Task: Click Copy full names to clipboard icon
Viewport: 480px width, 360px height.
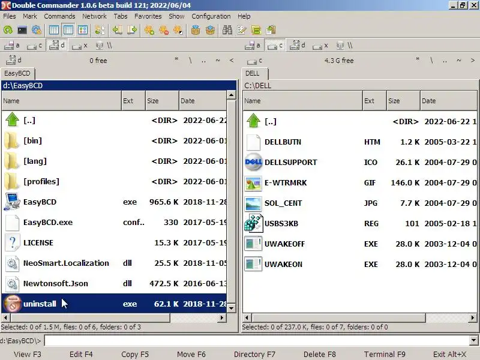Action: coord(271,30)
